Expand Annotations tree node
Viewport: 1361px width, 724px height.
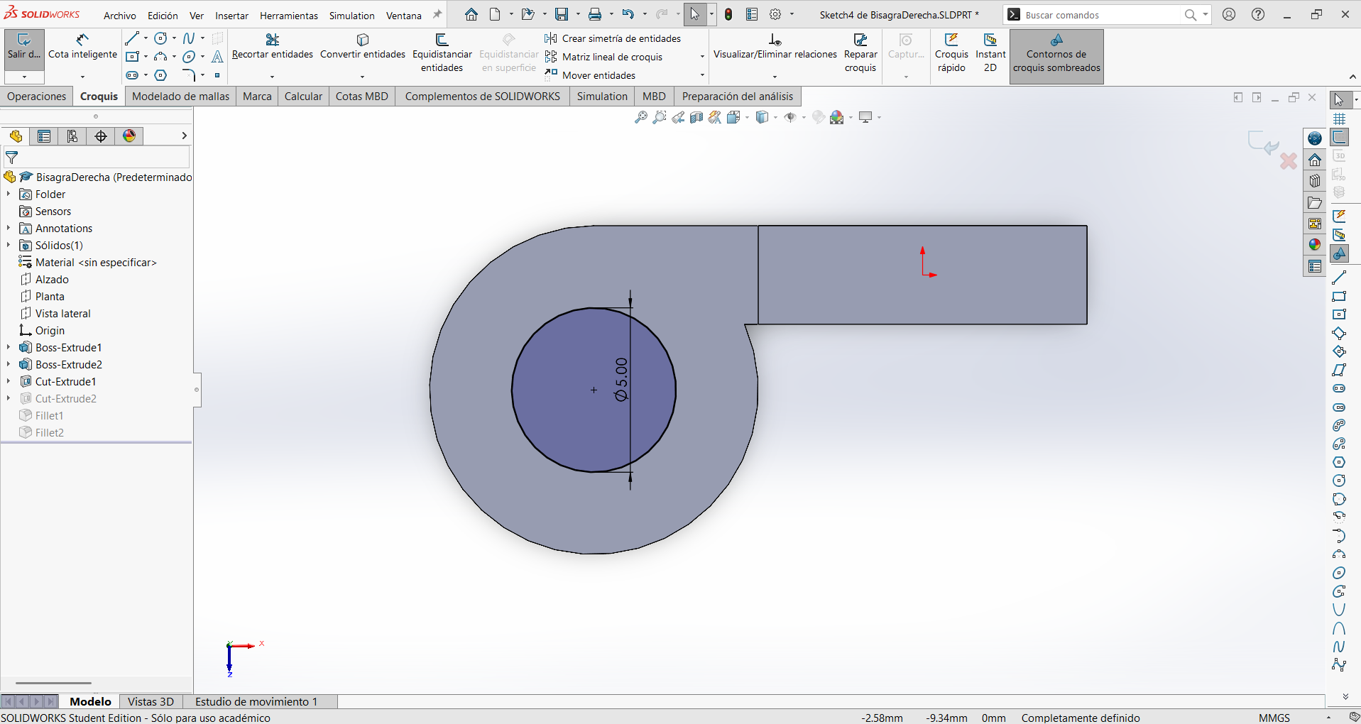9,228
